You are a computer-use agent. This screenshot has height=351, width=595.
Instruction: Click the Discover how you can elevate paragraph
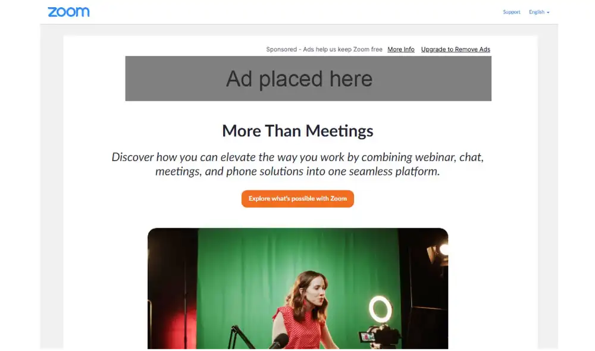click(x=297, y=164)
